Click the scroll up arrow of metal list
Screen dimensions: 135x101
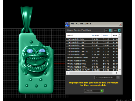(x=120, y=35)
